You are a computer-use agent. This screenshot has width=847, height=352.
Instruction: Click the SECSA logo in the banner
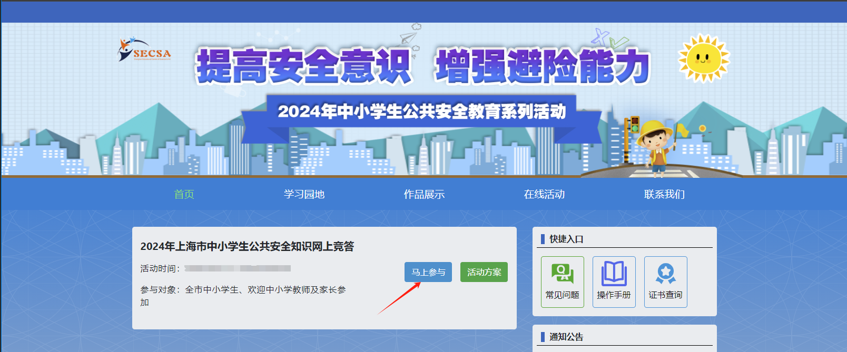tap(144, 49)
